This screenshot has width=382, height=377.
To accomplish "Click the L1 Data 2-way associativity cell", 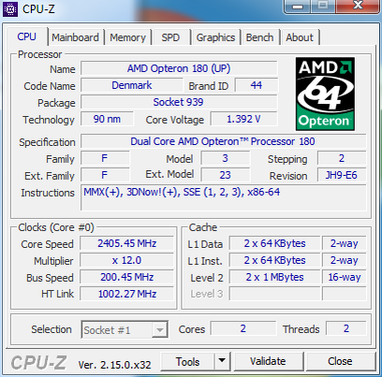I will tap(344, 243).
